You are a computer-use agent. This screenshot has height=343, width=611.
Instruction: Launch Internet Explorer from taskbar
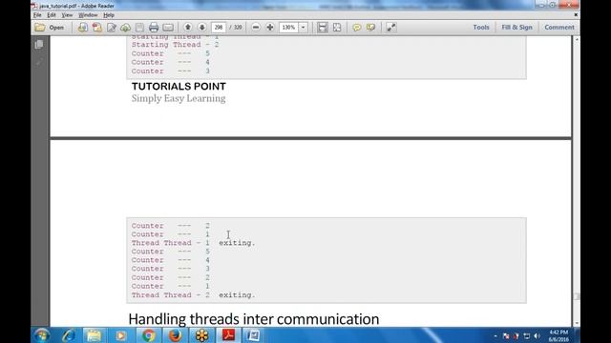(69, 335)
